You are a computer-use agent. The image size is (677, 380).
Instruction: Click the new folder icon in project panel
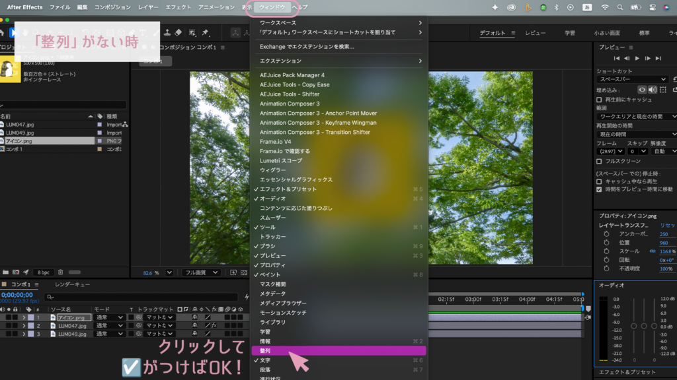pyautogui.click(x=5, y=272)
